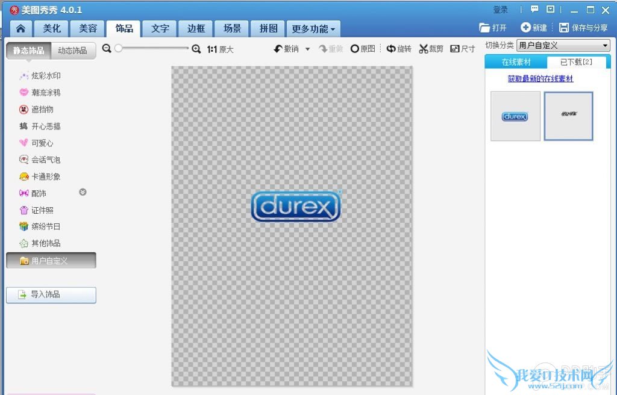This screenshot has height=395, width=617.
Task: Switch to the 已下载[2] tab
Action: click(576, 62)
